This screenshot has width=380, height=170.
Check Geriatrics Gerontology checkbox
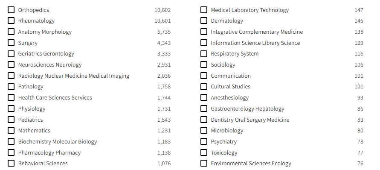pyautogui.click(x=11, y=54)
